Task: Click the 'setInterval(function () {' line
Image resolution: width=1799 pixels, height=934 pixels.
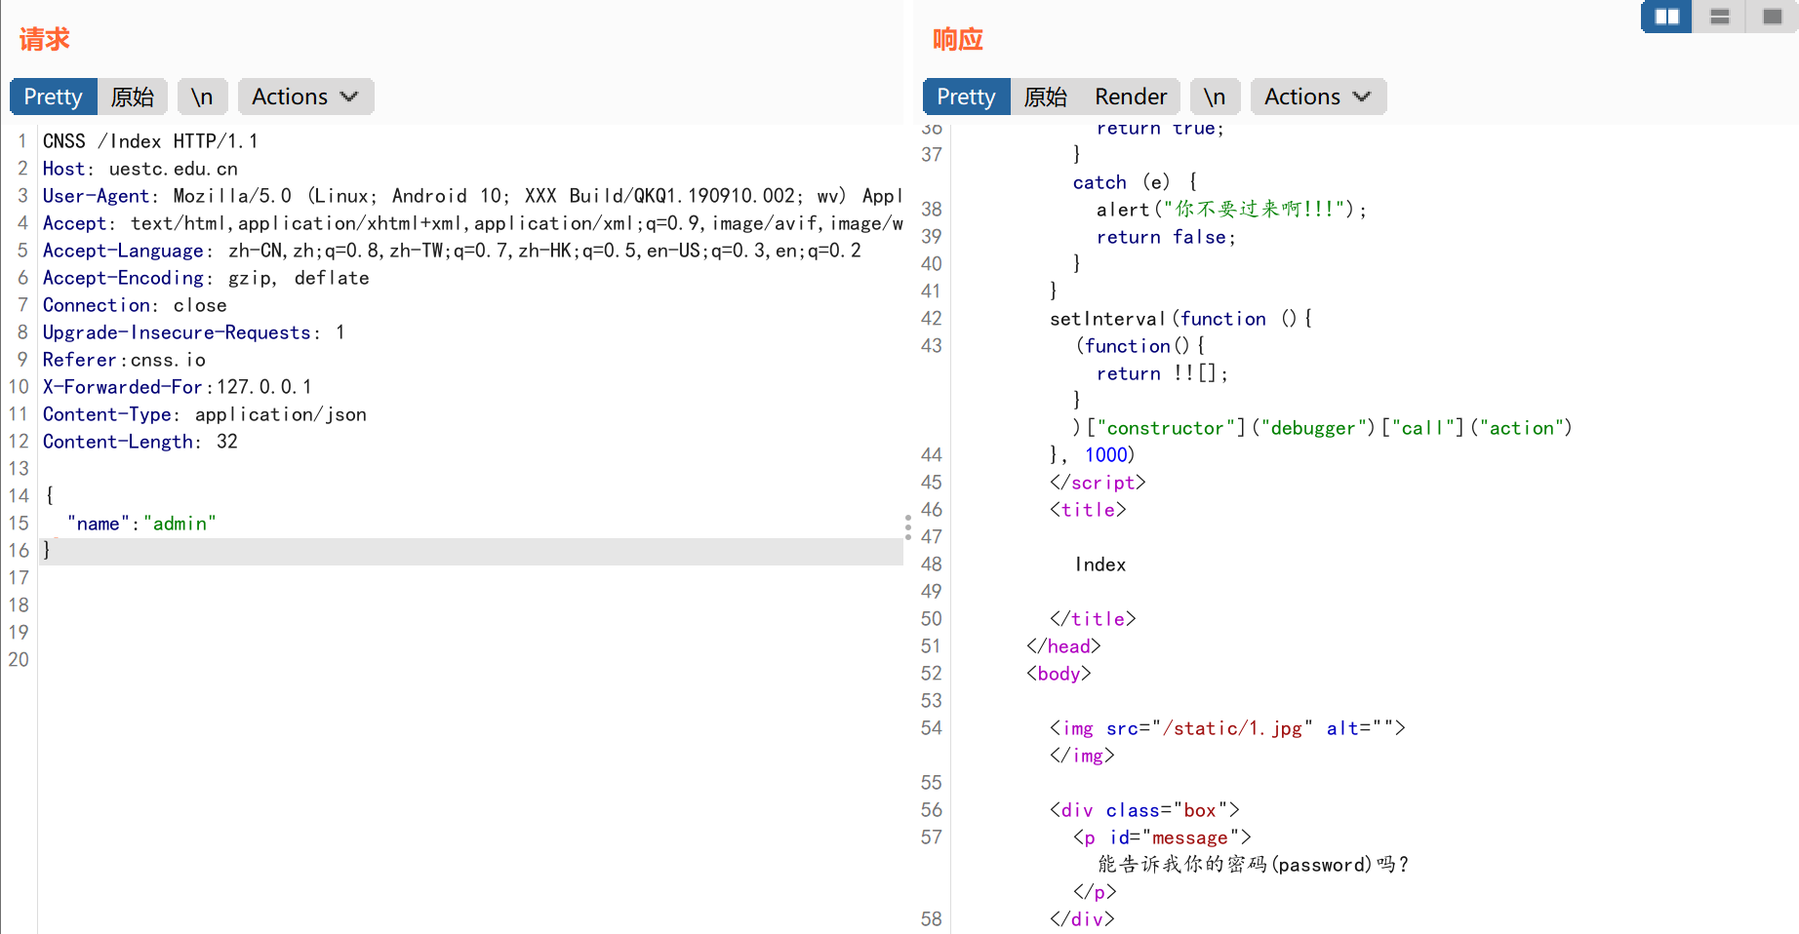Action: point(1180,319)
